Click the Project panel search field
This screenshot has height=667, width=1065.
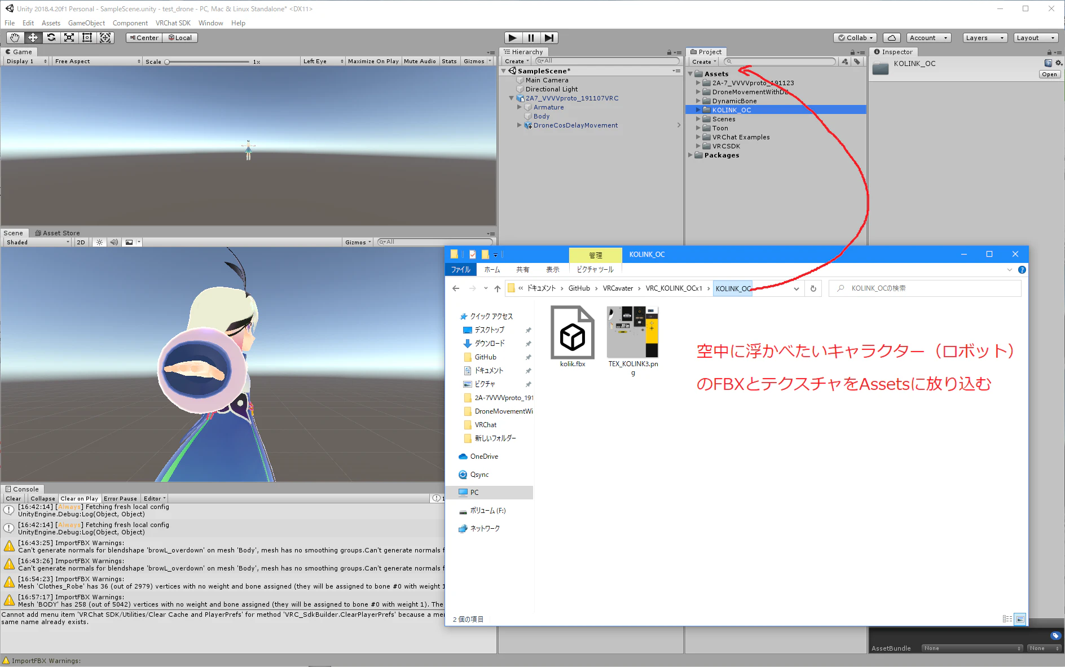click(780, 62)
